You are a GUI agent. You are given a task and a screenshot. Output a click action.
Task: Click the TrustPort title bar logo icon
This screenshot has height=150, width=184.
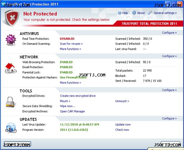click(x=3, y=4)
